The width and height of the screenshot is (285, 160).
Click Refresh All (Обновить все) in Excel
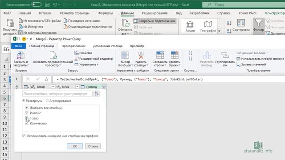[125, 27]
